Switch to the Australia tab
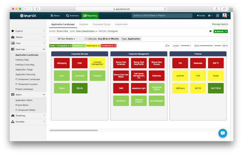243x155 pixels. click(84, 24)
